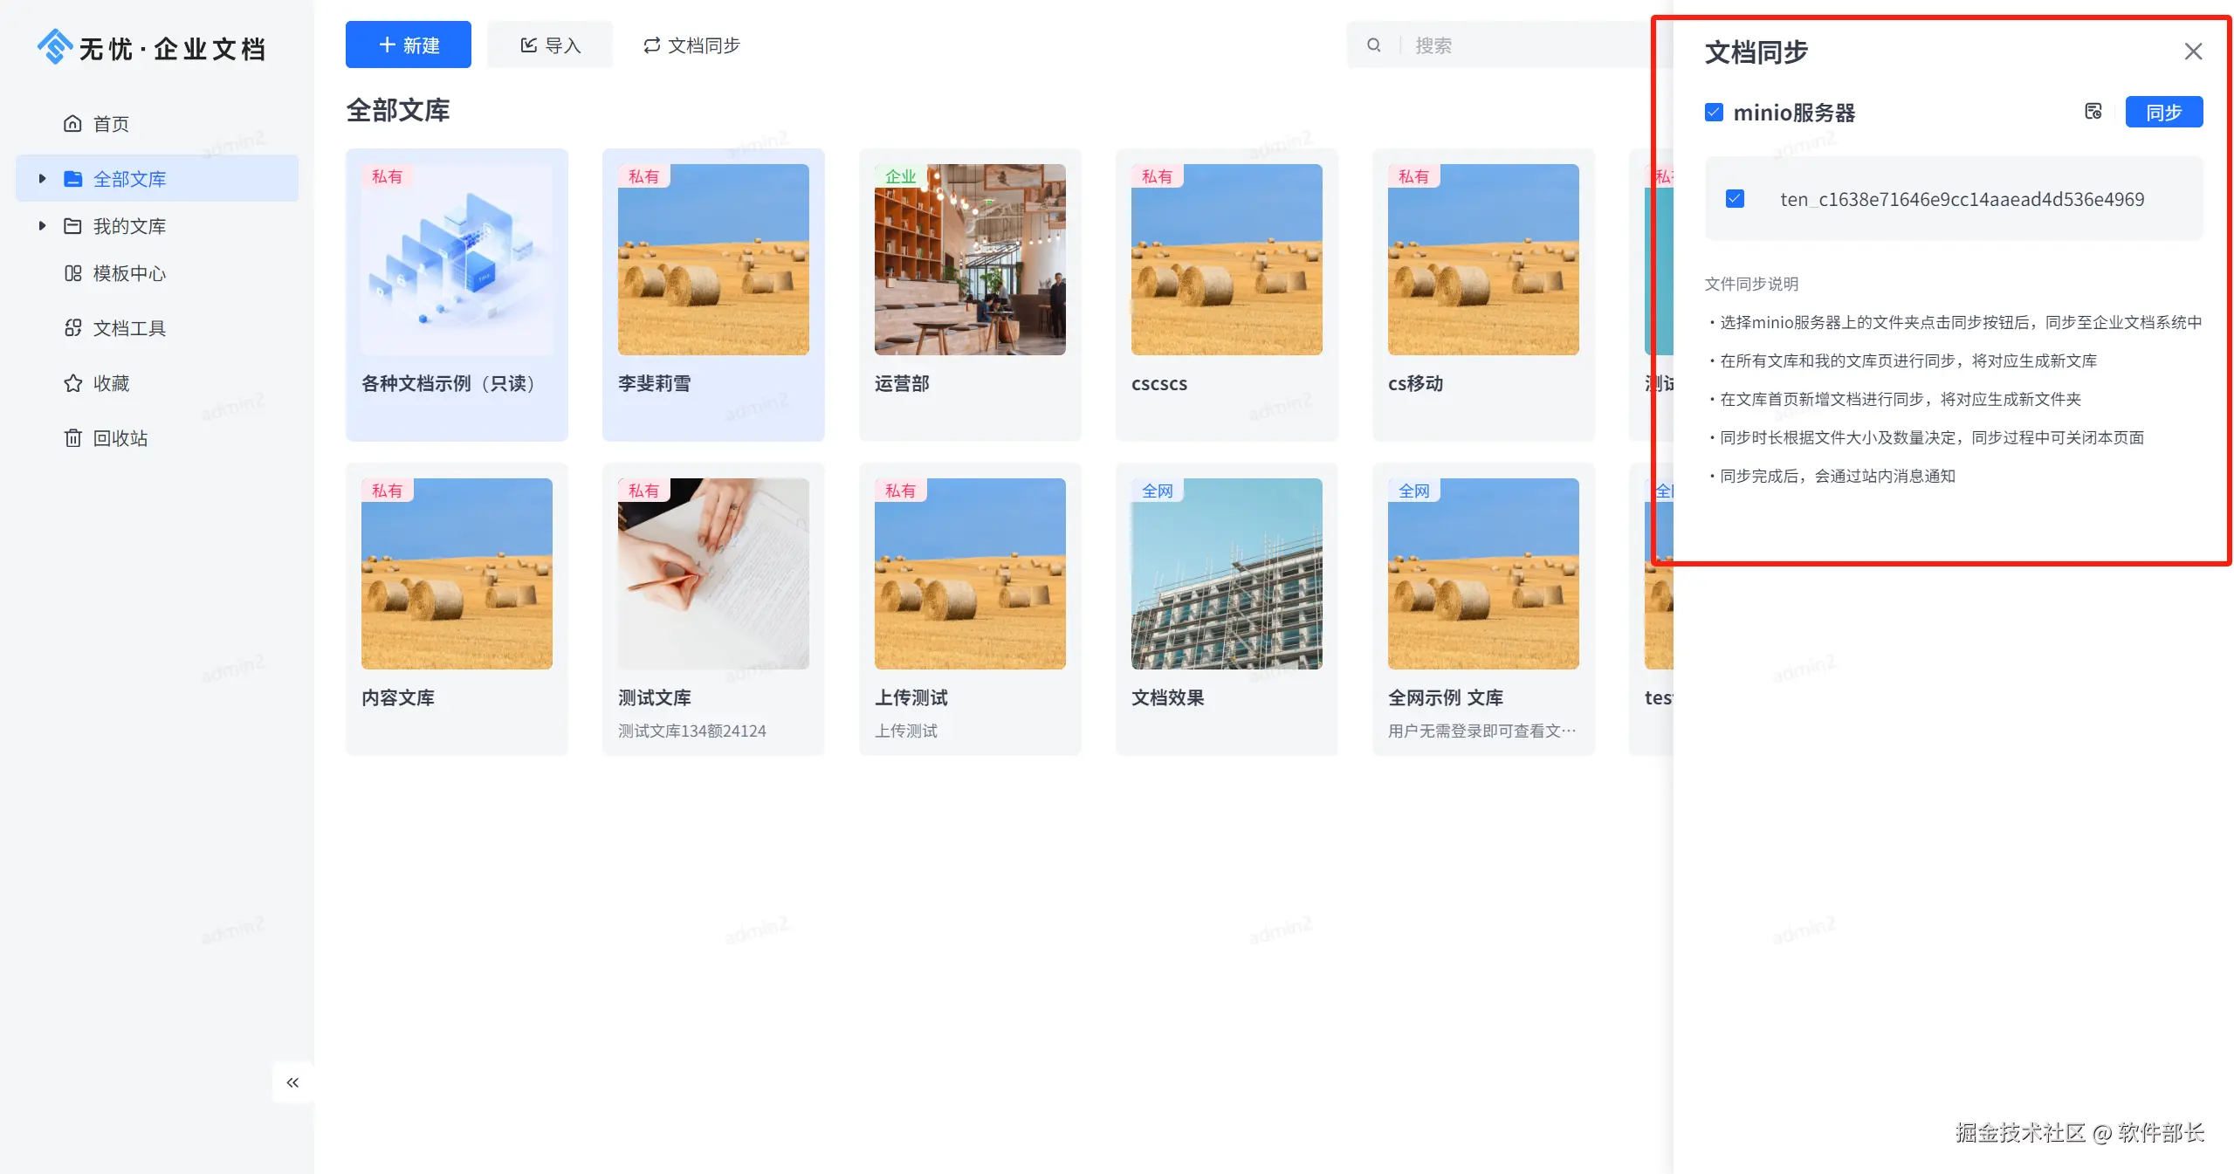This screenshot has height=1174, width=2234.
Task: Click the 新建 button
Action: 408,45
